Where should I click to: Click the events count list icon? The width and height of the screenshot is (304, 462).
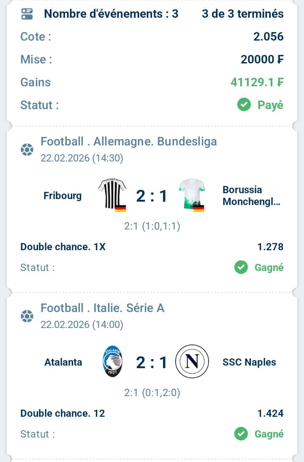[27, 14]
